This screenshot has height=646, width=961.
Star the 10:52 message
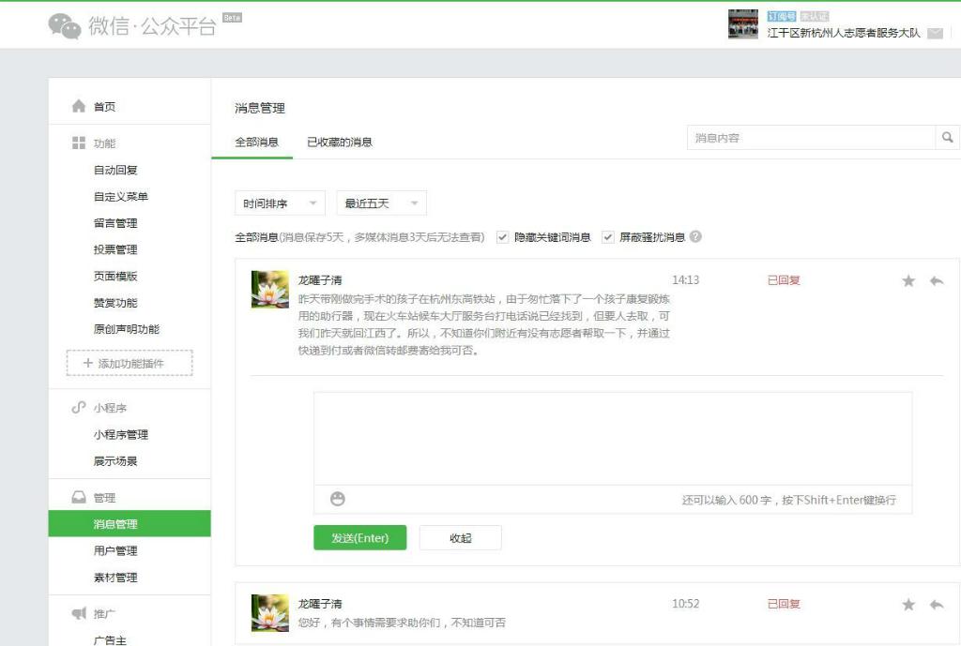tap(908, 605)
